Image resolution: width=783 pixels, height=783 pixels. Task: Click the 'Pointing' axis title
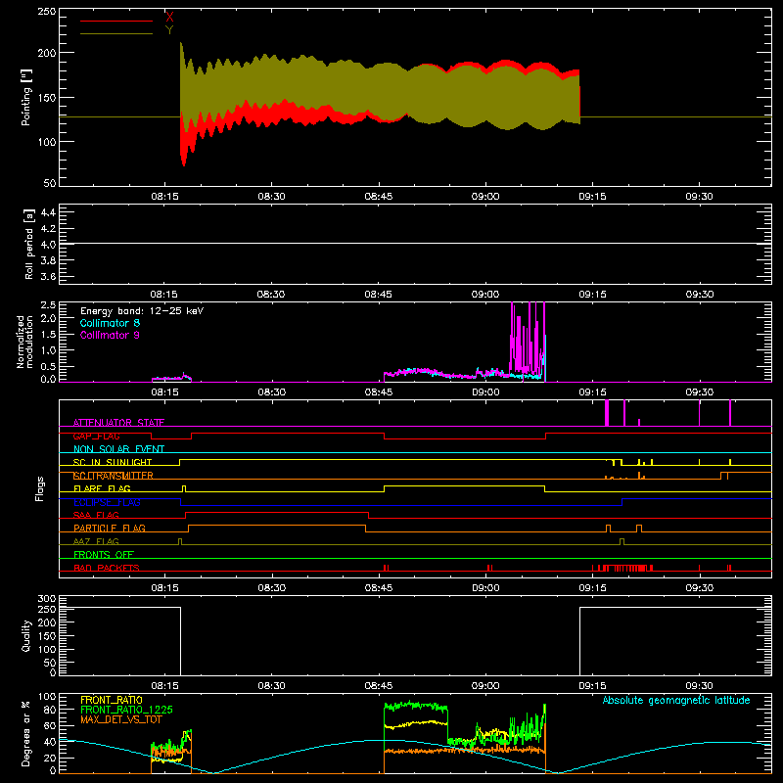coord(26,97)
